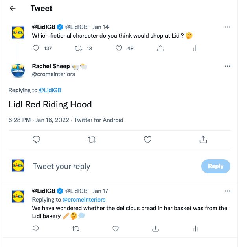Open more options for Lidl's Jan 17 reply
Viewport: 243px width, 247px height.
(227, 191)
